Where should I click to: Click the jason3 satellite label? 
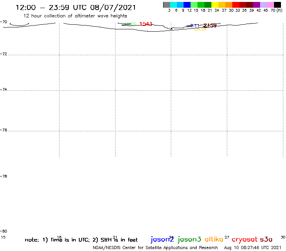(x=189, y=239)
